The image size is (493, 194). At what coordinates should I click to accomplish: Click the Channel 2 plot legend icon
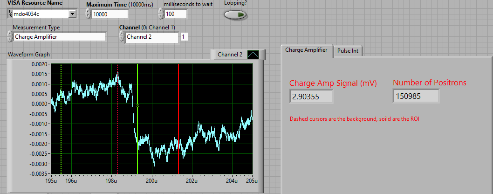coord(254,55)
